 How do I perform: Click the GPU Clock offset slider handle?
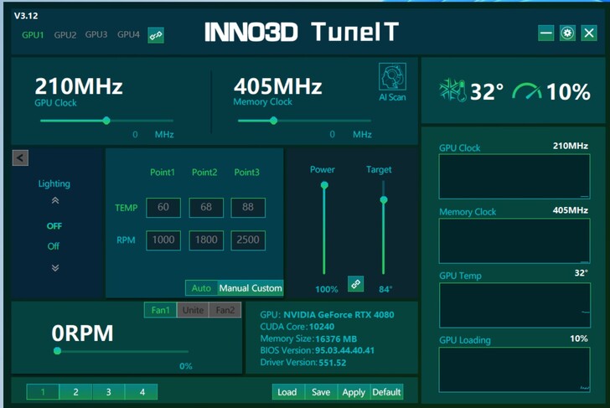click(106, 121)
